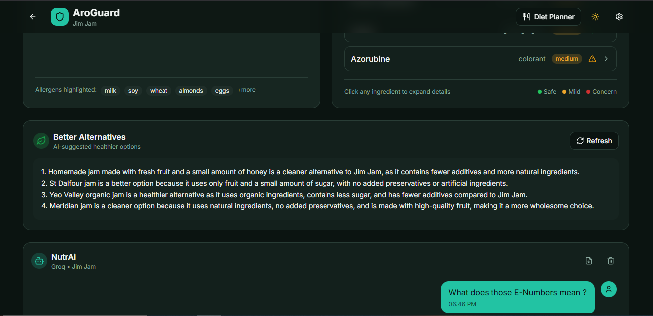Delete the NutrAi chat via the trash icon
The image size is (653, 316).
point(611,260)
